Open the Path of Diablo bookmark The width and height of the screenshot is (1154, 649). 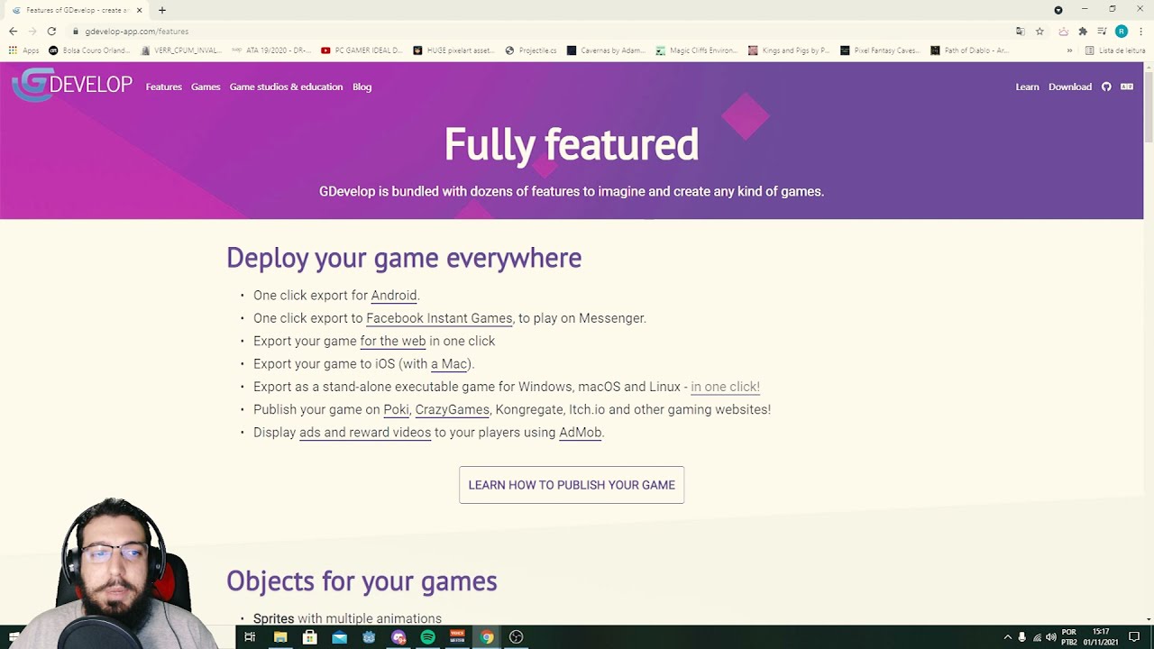(x=970, y=50)
